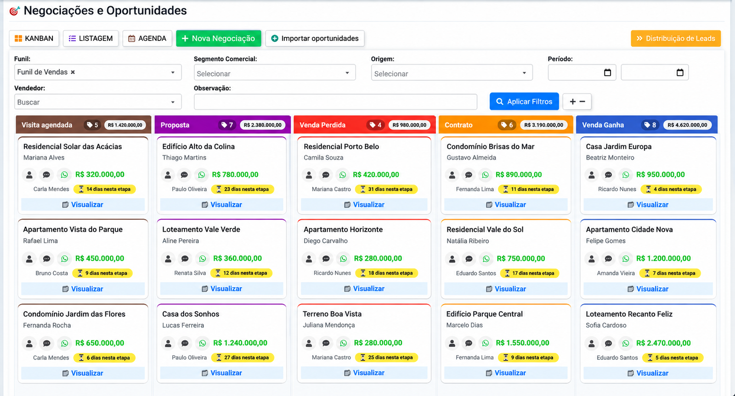This screenshot has width=735, height=396.
Task: Remove the Funil de Vendas selection
Action: pyautogui.click(x=73, y=72)
